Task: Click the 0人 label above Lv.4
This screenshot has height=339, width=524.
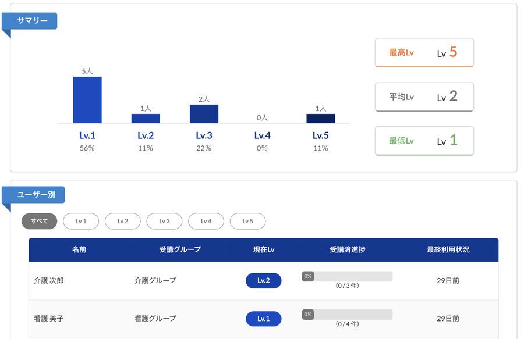Action: coord(263,118)
